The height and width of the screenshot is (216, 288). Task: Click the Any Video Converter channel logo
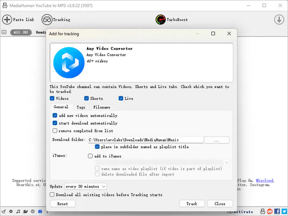pos(69,62)
